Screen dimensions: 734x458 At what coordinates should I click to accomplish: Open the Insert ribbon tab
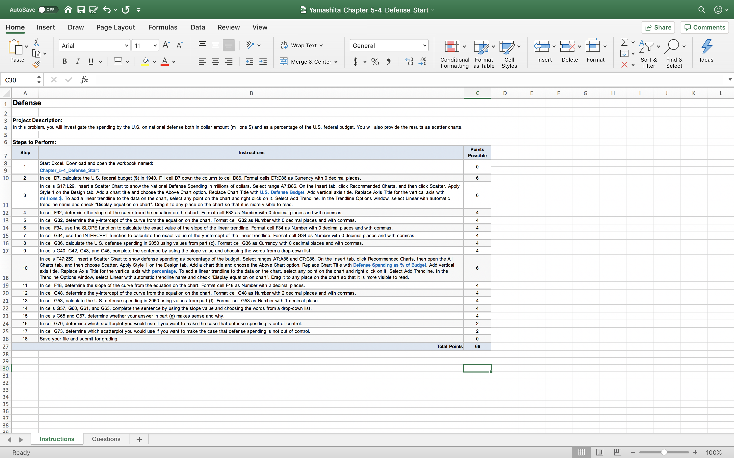pos(46,27)
